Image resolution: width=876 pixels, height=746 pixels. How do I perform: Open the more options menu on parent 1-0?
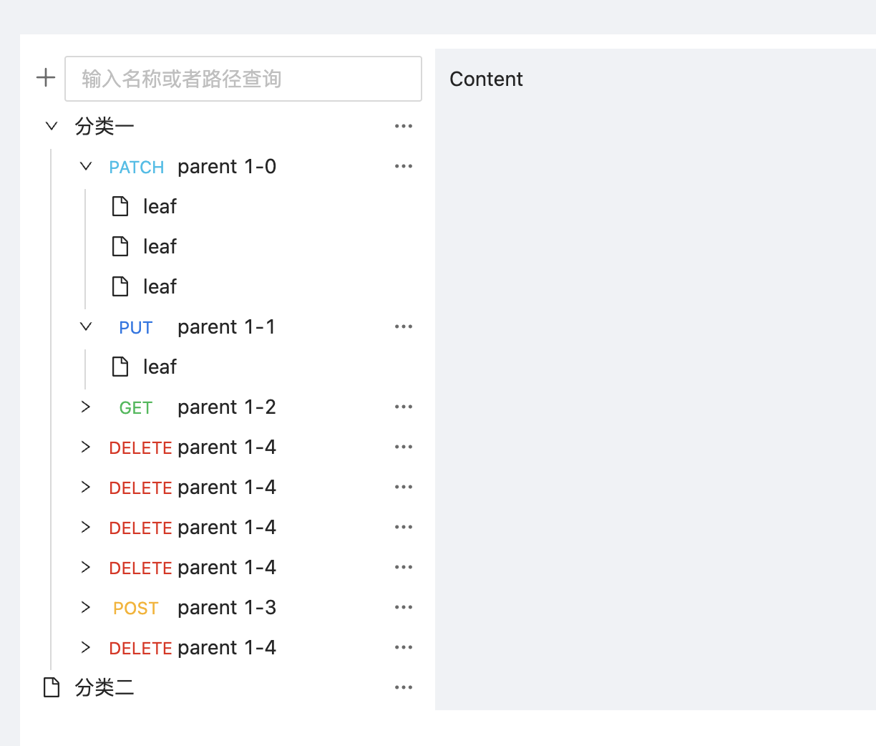click(x=404, y=165)
